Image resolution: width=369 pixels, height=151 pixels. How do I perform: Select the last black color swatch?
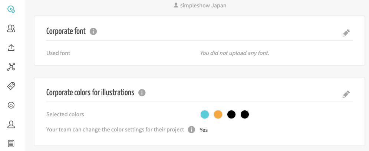coord(245,115)
